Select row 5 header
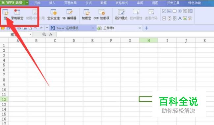 tap(4, 65)
